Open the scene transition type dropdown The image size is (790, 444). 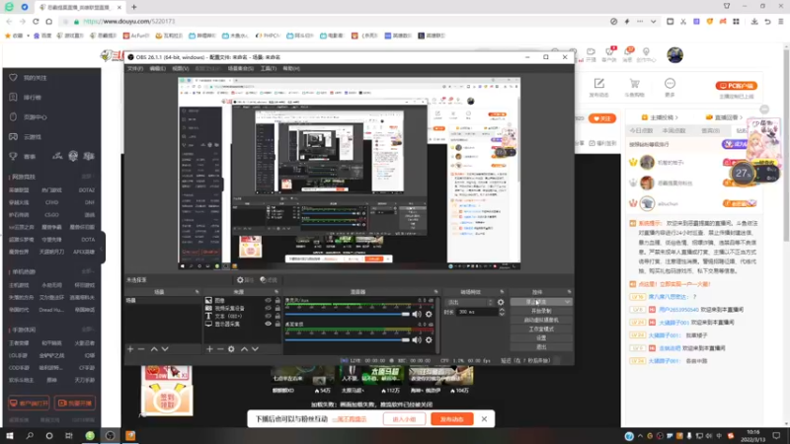pyautogui.click(x=470, y=302)
